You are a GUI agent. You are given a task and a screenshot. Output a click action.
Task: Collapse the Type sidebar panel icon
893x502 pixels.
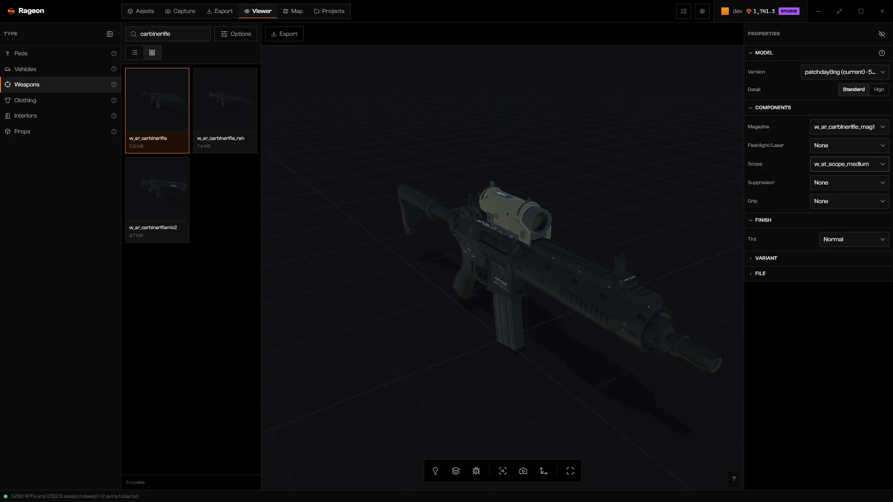coord(110,34)
